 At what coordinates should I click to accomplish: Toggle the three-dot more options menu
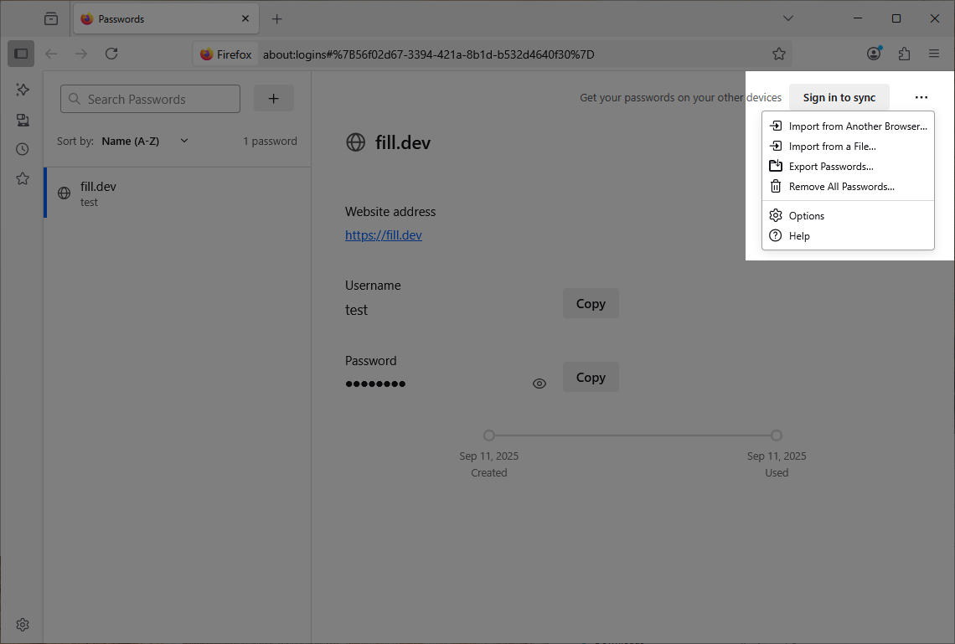[x=921, y=97]
